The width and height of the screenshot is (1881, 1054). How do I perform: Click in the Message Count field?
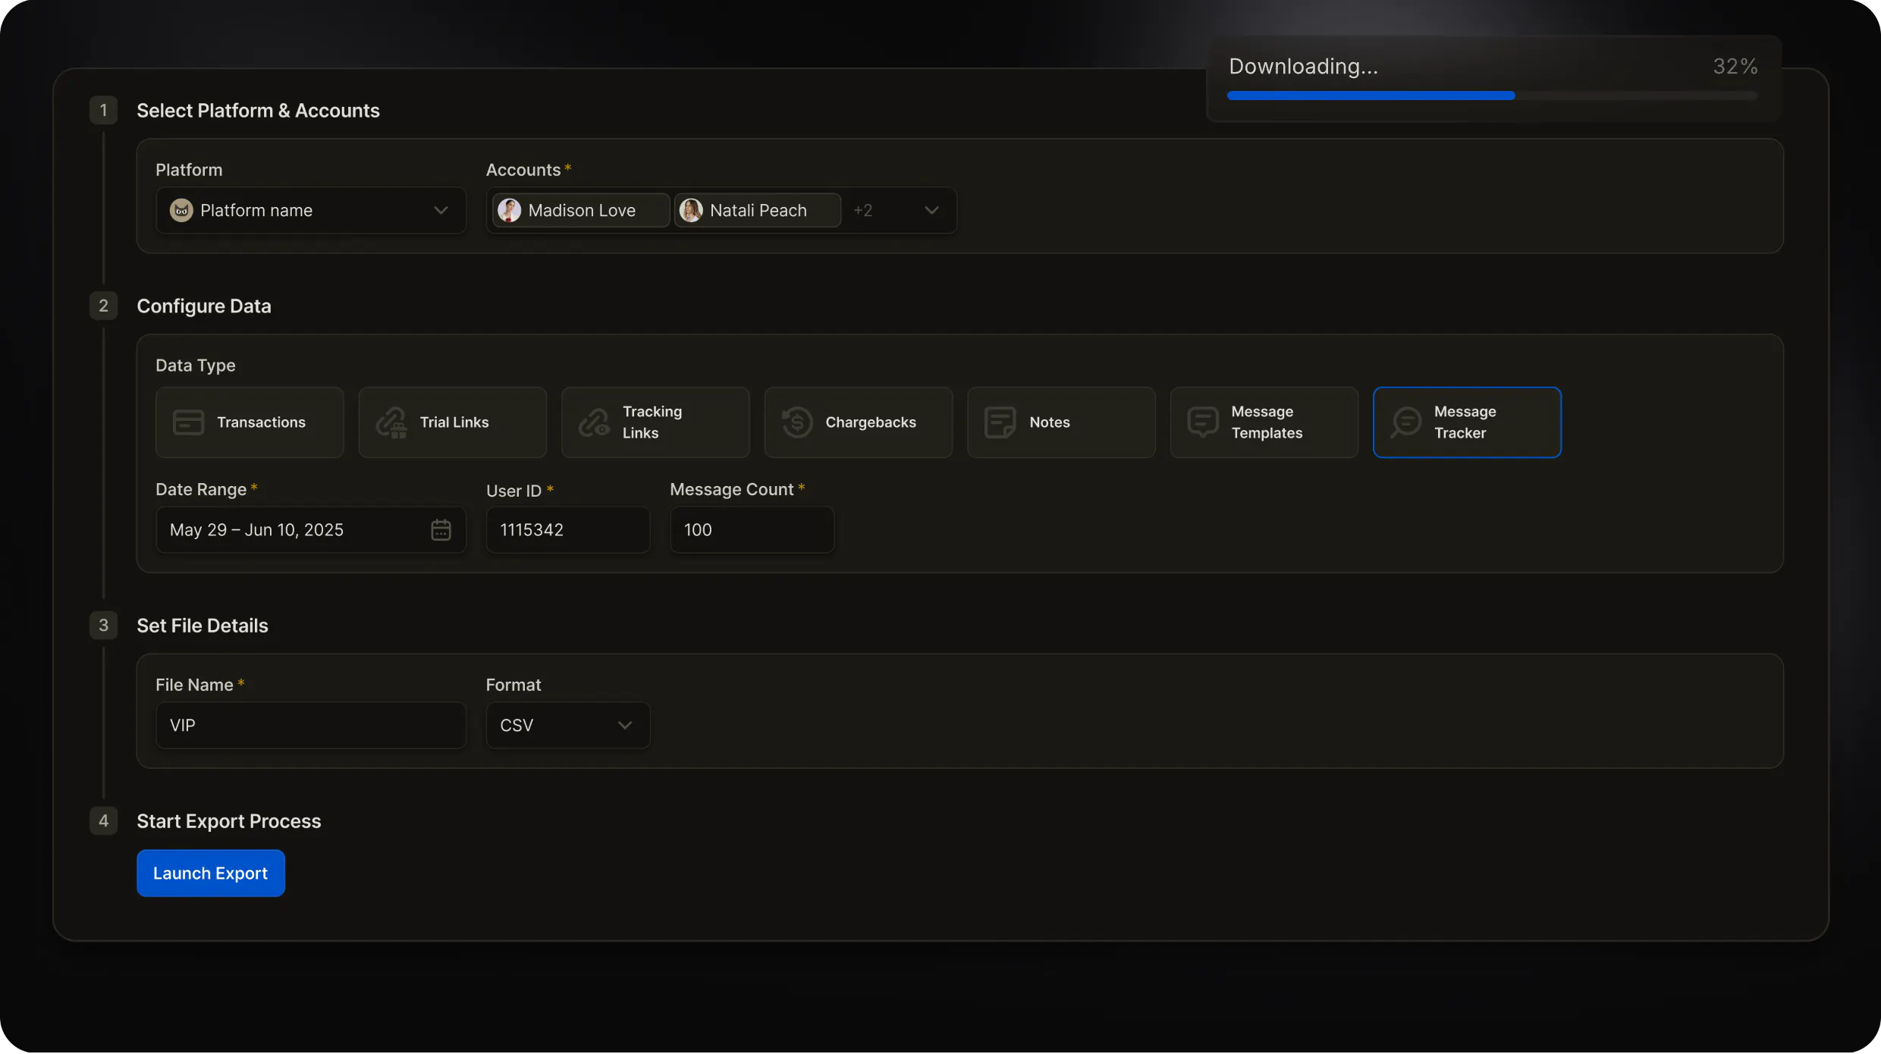point(752,530)
